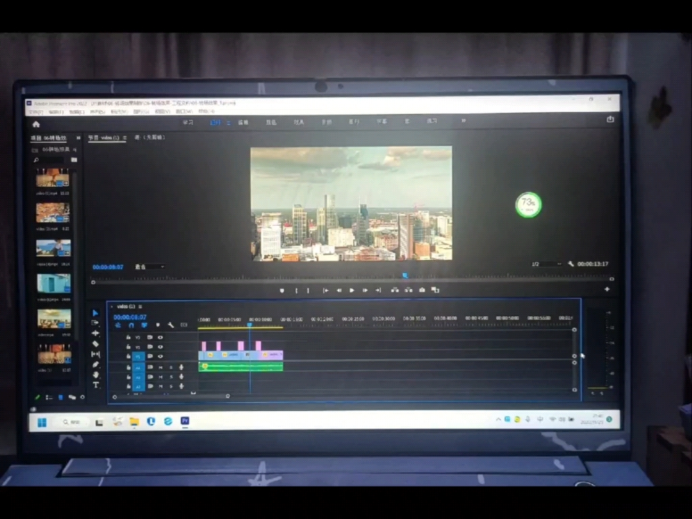Click the Lift icon in the program monitor controls
The image size is (692, 519).
pyautogui.click(x=395, y=290)
